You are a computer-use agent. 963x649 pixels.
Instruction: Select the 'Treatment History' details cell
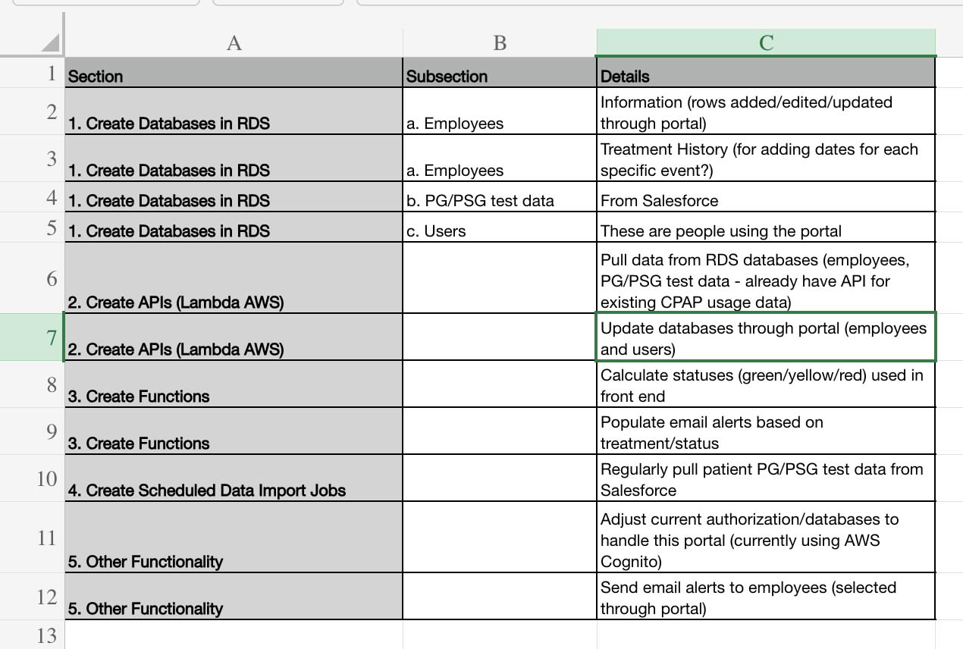point(766,159)
